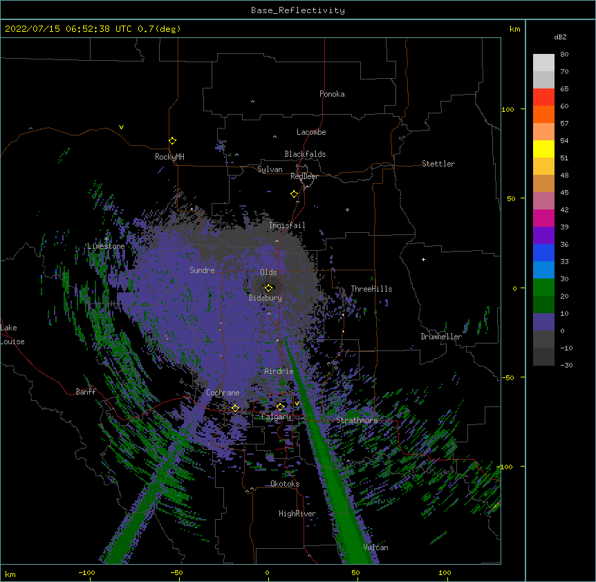Click the yellow station marker above RockyMH
Image resolution: width=596 pixels, height=582 pixels.
[x=172, y=141]
